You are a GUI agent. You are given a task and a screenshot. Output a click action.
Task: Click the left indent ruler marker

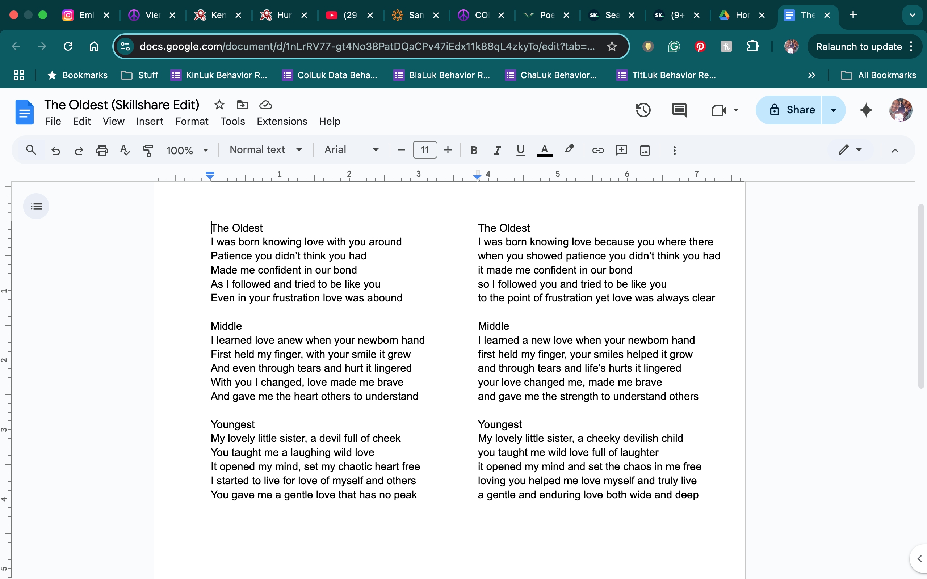click(x=210, y=176)
